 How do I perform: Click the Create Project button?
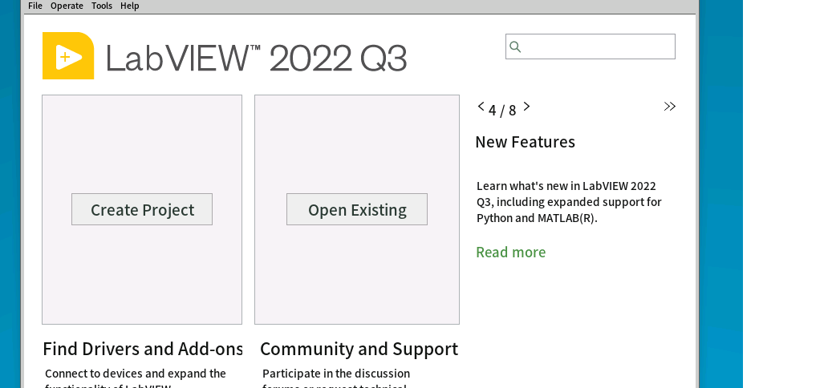tap(142, 209)
